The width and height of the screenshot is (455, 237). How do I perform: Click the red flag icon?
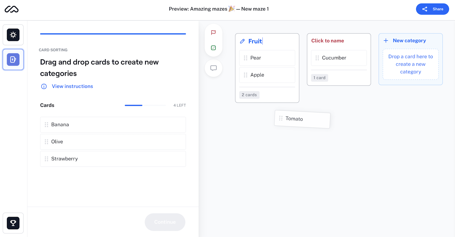coord(213,33)
